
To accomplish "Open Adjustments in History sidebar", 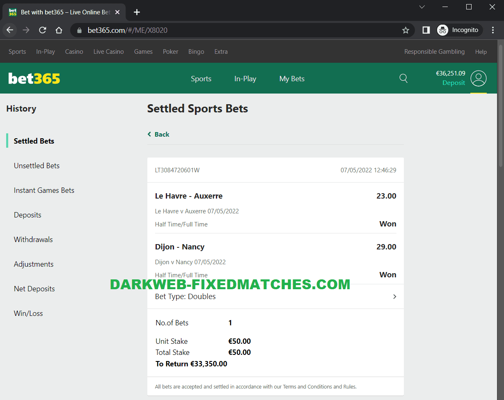I will [34, 264].
